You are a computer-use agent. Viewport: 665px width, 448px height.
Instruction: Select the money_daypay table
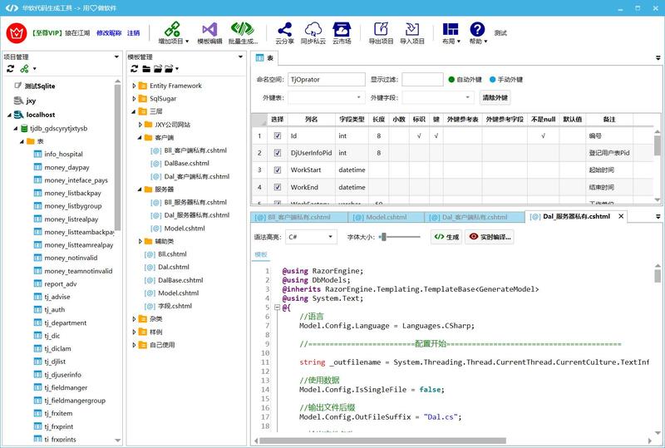tap(66, 168)
